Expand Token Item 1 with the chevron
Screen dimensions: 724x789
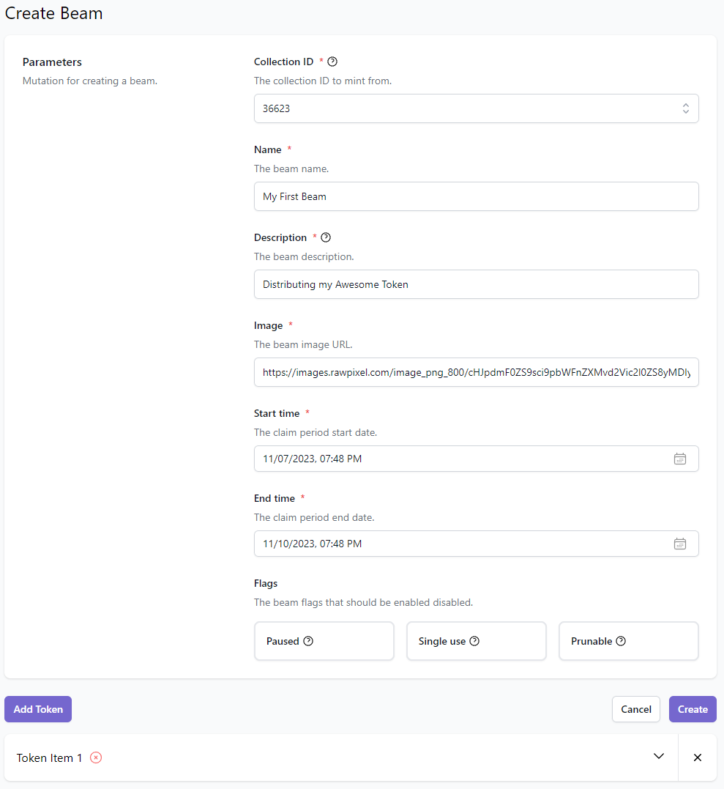click(659, 756)
